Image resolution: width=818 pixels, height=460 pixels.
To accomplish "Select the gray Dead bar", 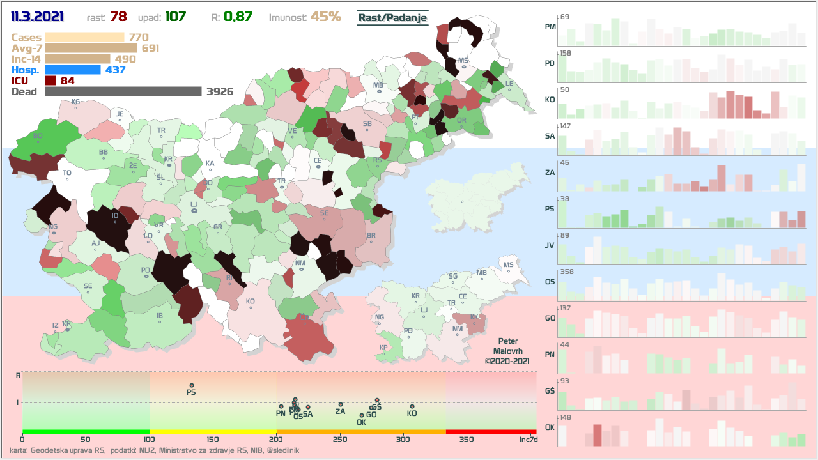I will (x=123, y=91).
